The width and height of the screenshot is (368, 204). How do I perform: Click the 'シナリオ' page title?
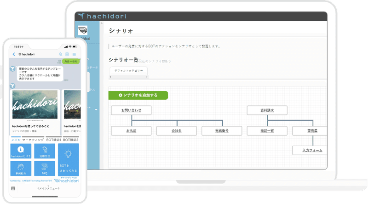coord(121,31)
